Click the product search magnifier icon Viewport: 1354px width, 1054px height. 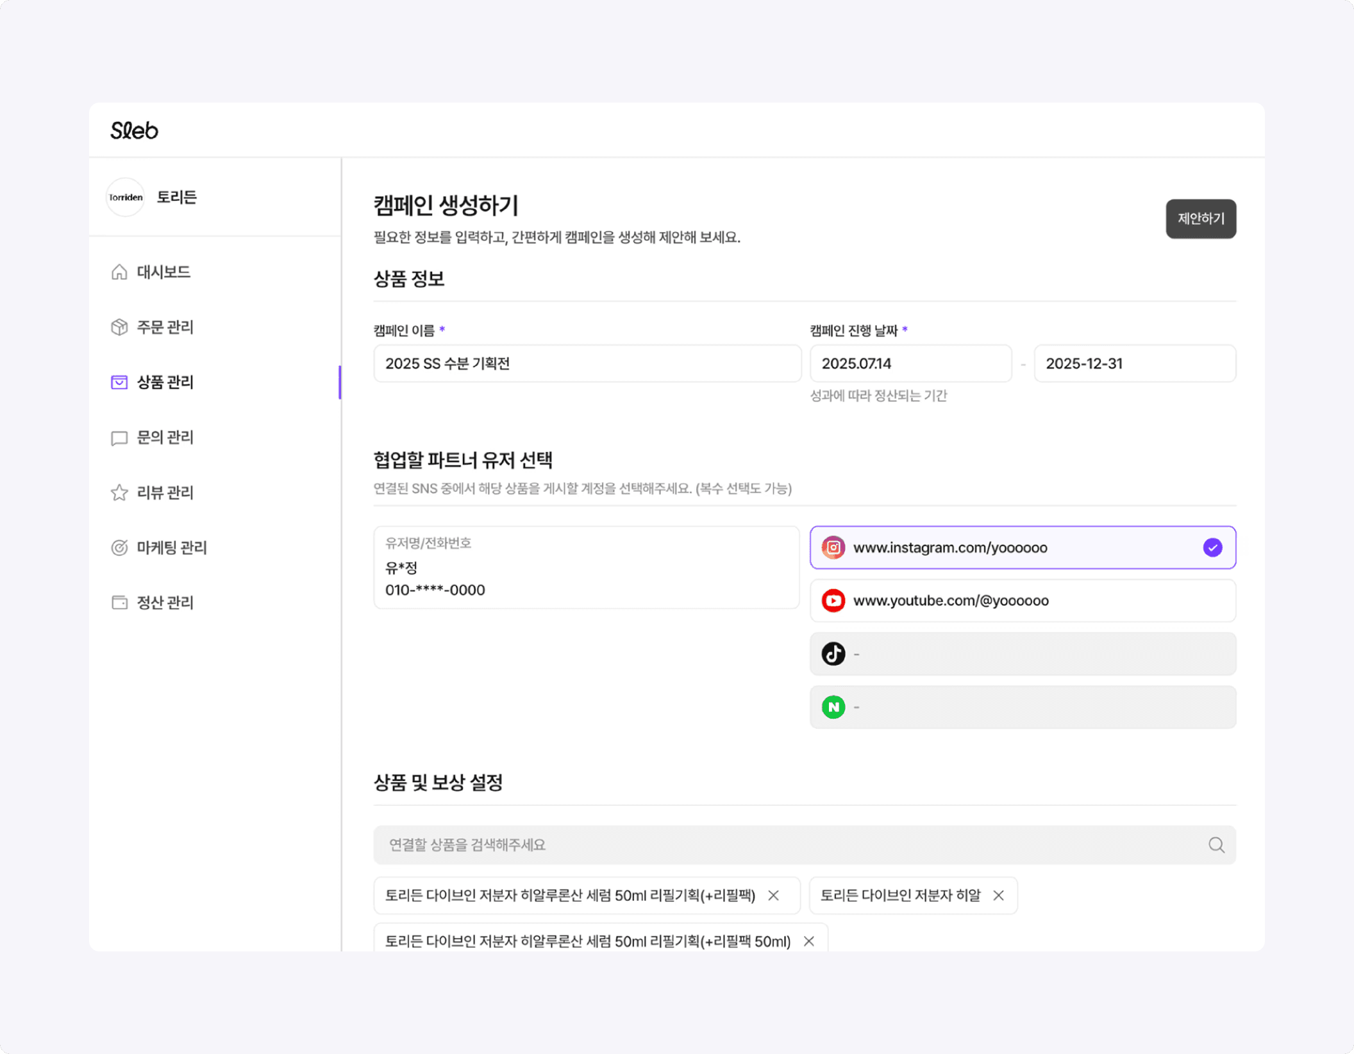pyautogui.click(x=1216, y=845)
